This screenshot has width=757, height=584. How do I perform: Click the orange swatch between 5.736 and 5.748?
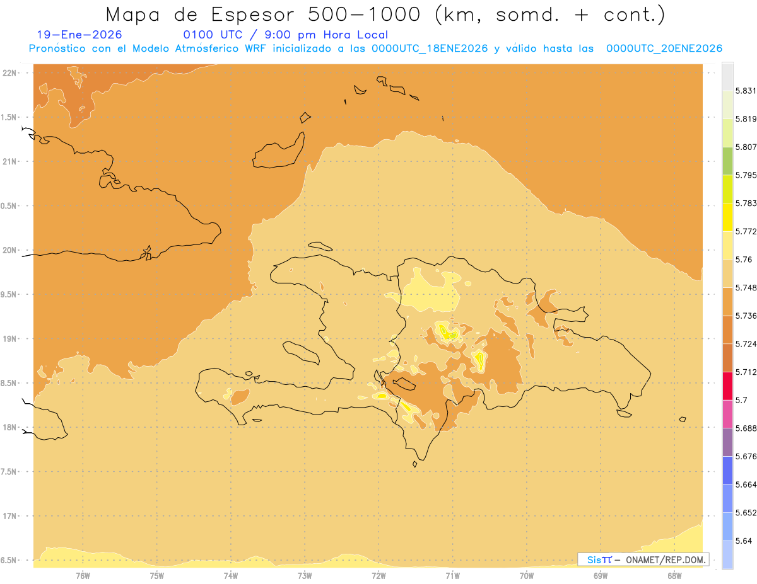point(727,302)
